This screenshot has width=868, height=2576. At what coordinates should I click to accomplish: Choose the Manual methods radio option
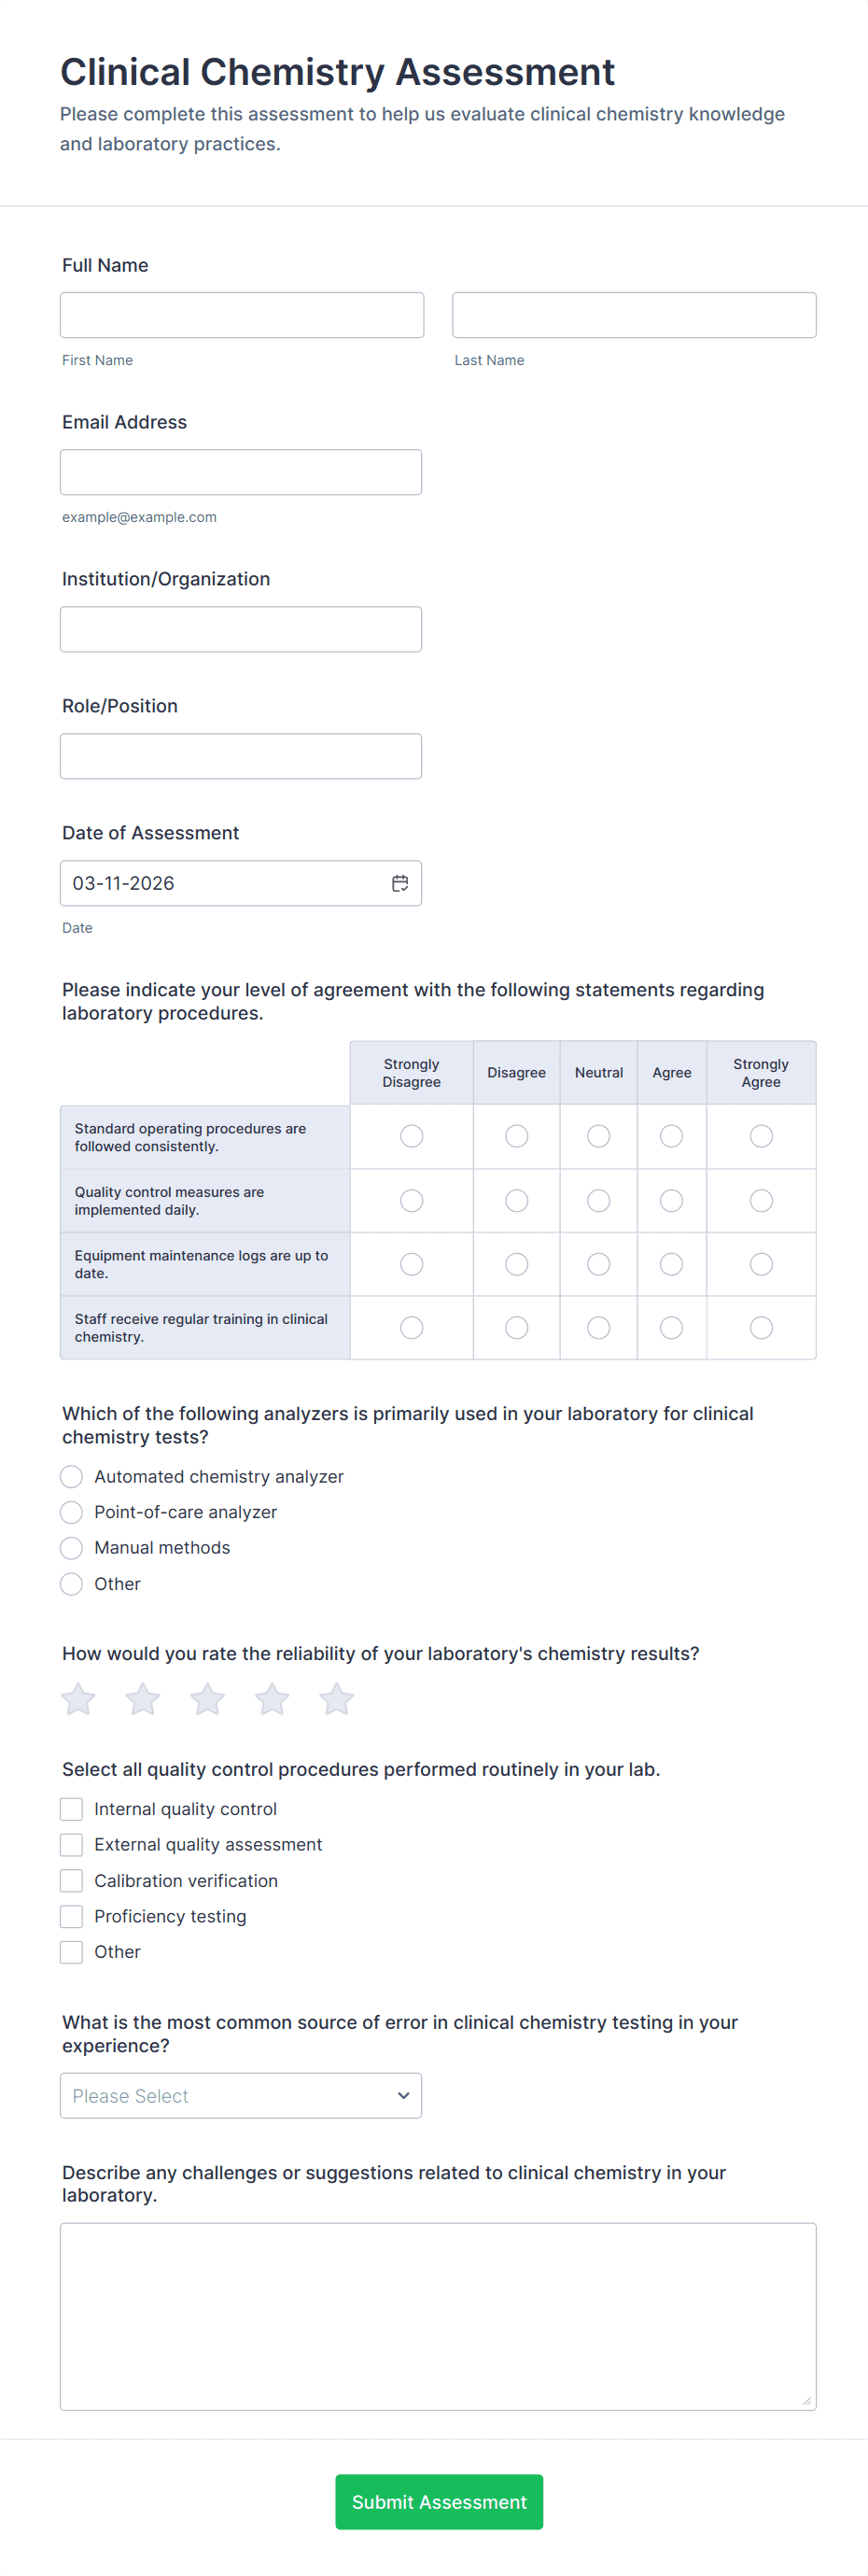point(71,1548)
